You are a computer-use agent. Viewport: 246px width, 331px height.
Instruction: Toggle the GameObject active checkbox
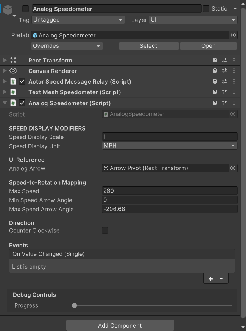click(26, 9)
